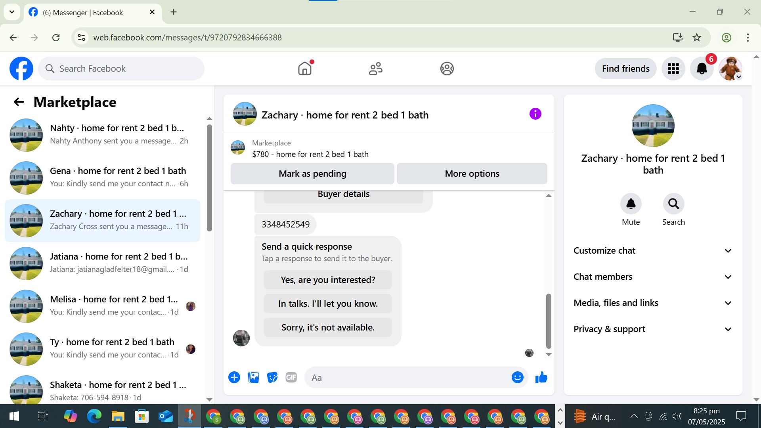Screen dimensions: 761x428
Task: Go to the Facebook Home tab
Action: pos(305,69)
